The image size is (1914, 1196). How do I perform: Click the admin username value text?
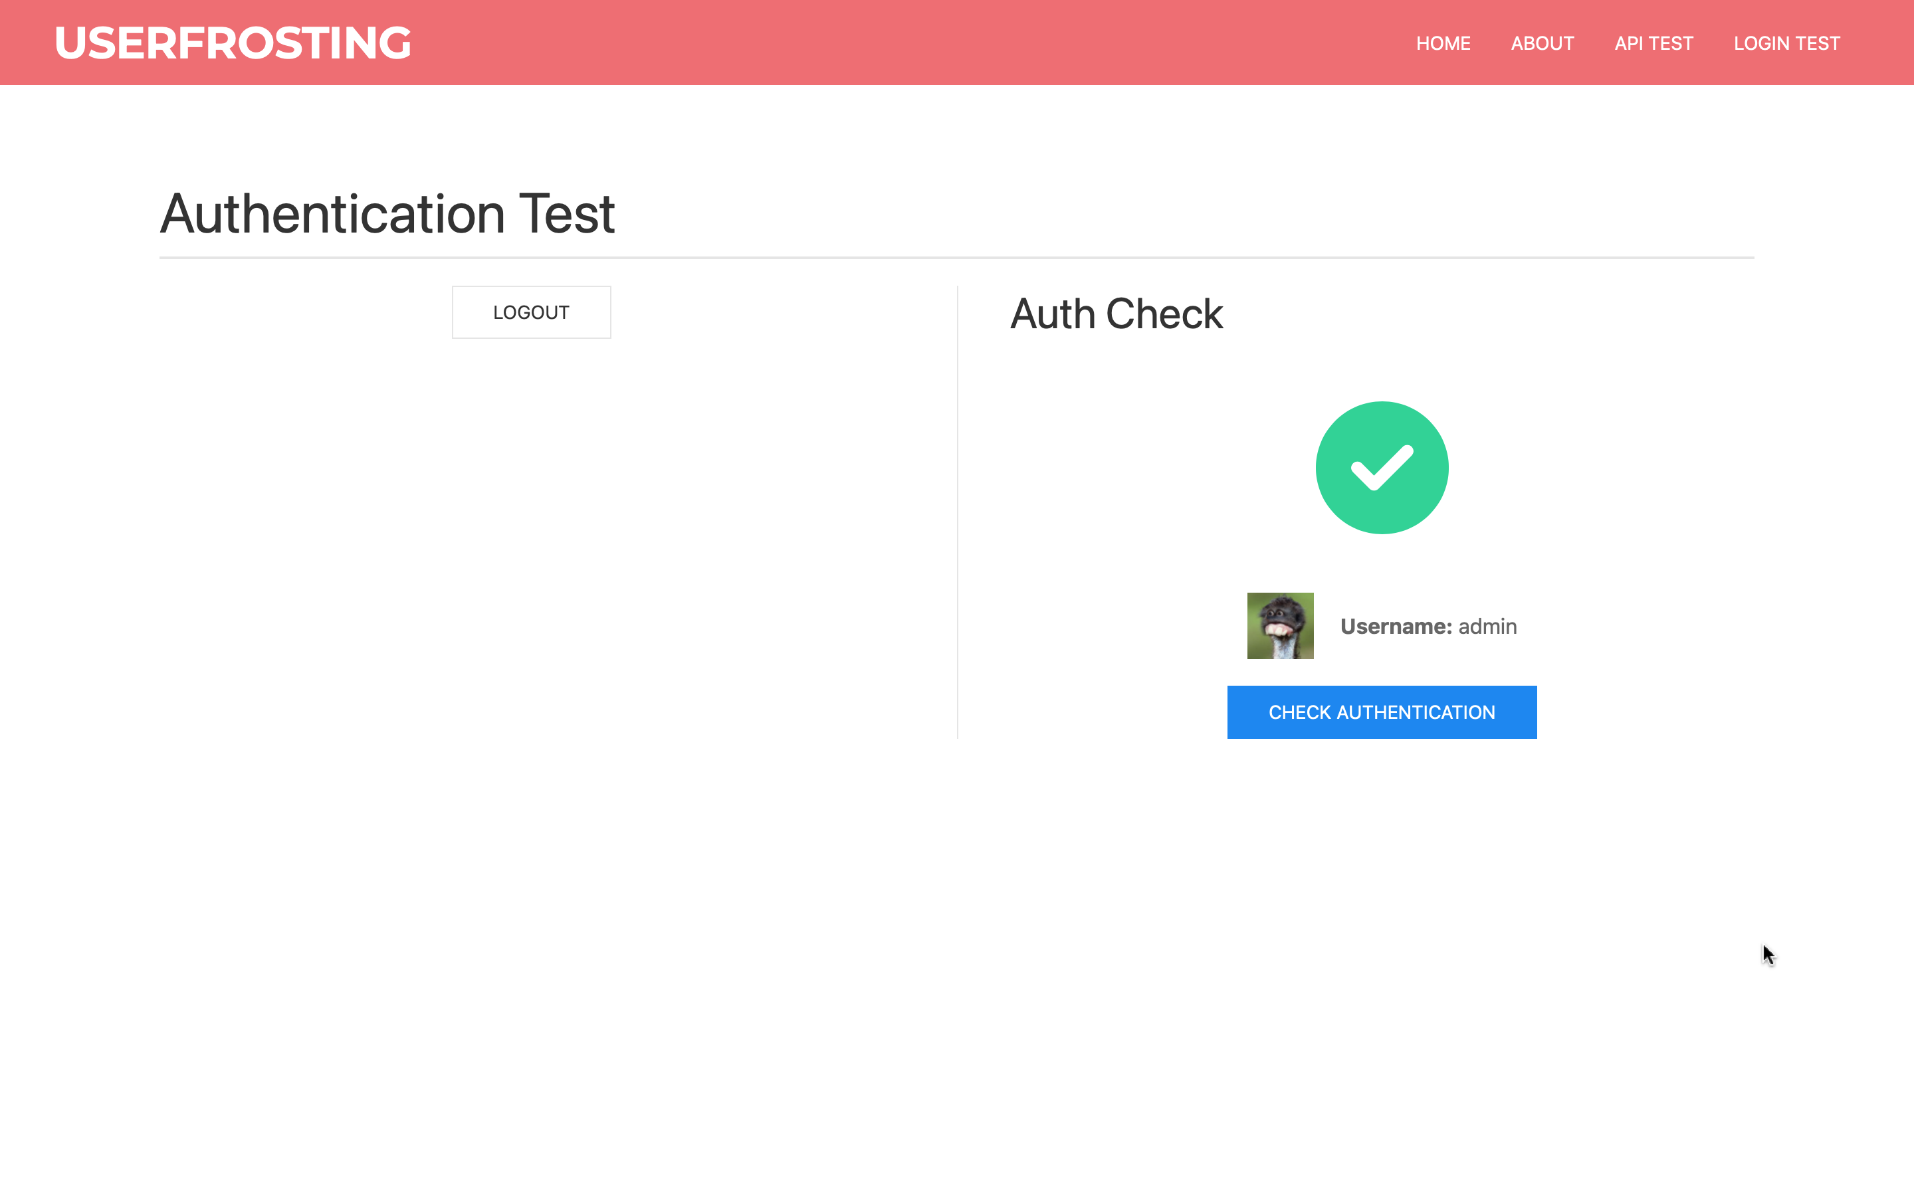pyautogui.click(x=1487, y=627)
